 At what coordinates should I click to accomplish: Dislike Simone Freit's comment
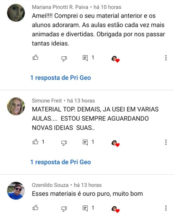click(64, 143)
